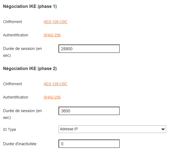
Task: Click the 'Négociation IKE (phase 1)' heading
Action: point(30,7)
